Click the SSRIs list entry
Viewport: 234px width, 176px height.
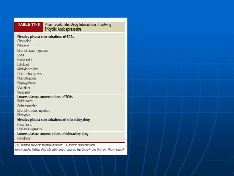pos(20,55)
